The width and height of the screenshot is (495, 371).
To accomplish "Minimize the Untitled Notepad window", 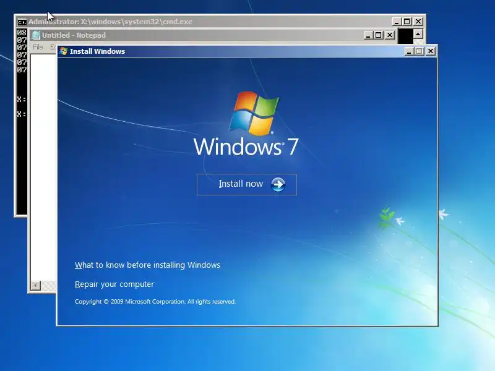I will tap(368, 35).
